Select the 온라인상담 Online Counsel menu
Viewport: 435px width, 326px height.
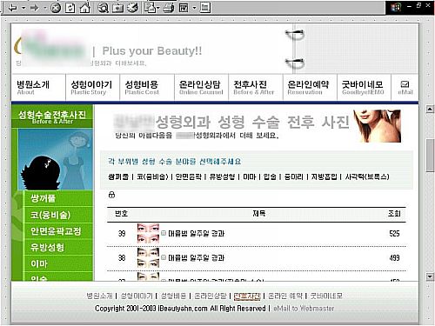201,88
